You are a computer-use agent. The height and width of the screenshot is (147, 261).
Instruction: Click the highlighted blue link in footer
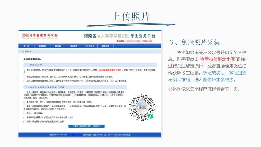point(75,135)
